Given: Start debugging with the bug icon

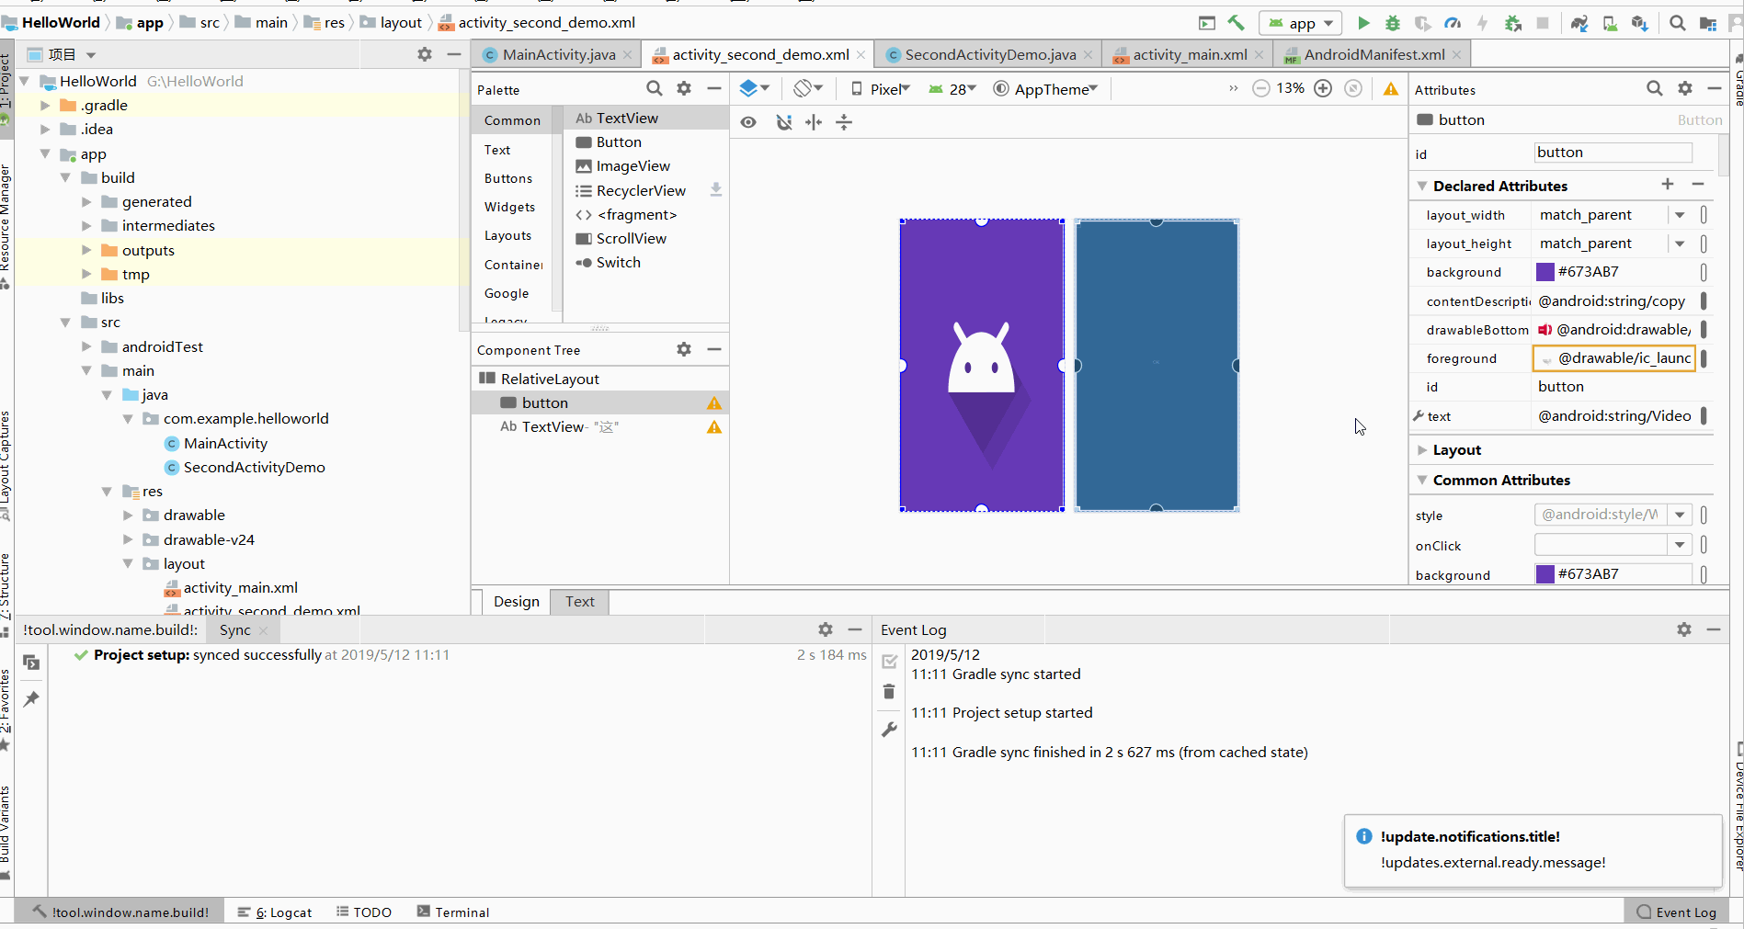Looking at the screenshot, I should click(1393, 23).
